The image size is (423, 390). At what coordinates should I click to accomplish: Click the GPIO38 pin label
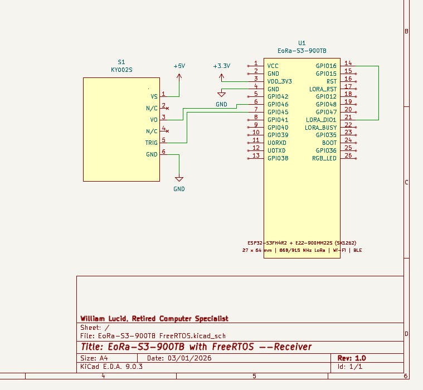click(x=278, y=158)
